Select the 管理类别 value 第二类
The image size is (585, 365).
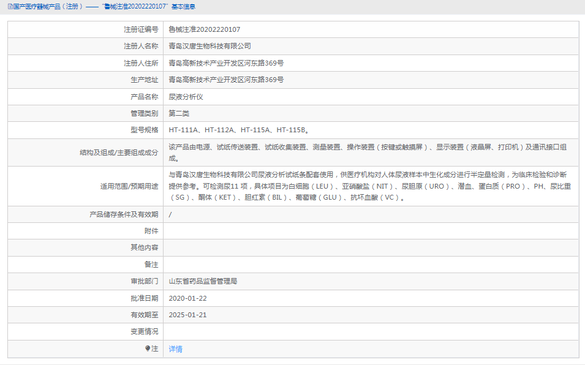(180, 113)
